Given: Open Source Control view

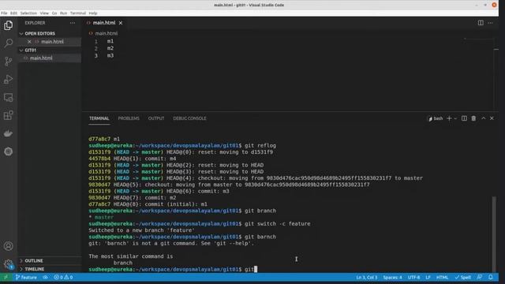Looking at the screenshot, I should pyautogui.click(x=9, y=62).
